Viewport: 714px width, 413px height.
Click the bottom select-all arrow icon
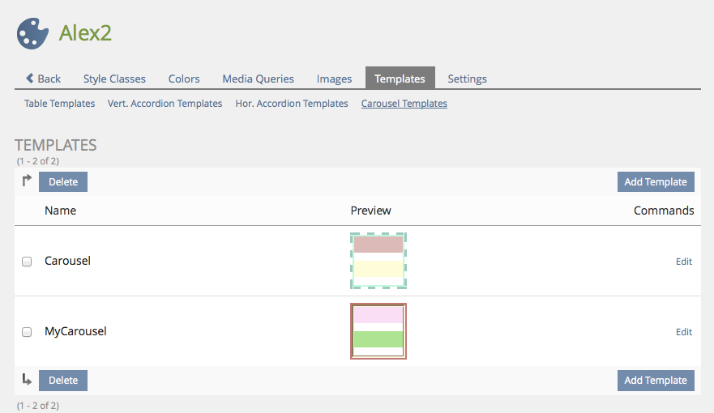coord(27,380)
